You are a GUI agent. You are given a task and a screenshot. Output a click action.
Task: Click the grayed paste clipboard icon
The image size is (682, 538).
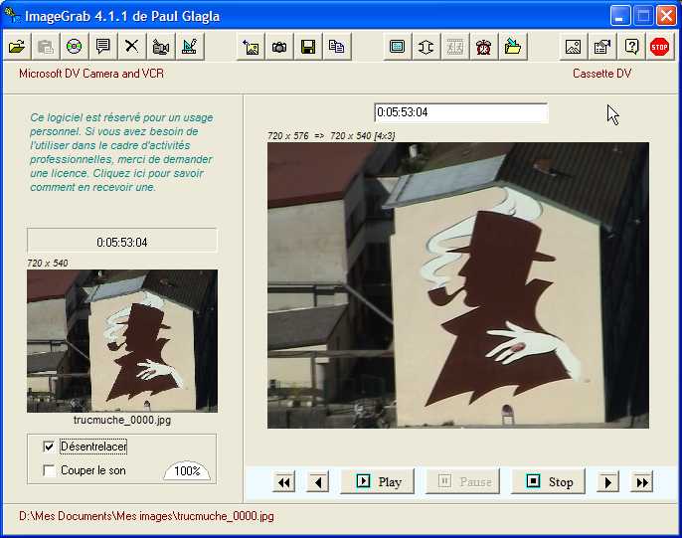pos(46,46)
